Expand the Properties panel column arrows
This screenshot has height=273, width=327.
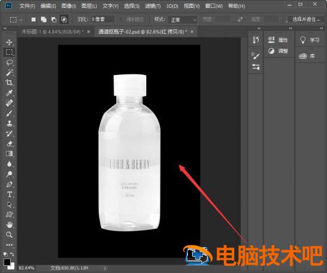click(x=291, y=28)
